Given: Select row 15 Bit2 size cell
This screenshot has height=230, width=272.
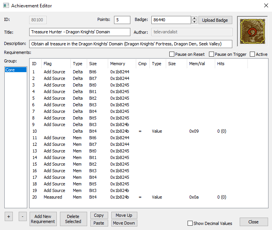Looking at the screenshot, I should (x=93, y=164).
